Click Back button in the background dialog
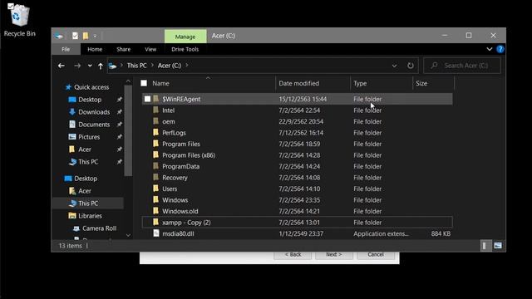 pos(293,255)
